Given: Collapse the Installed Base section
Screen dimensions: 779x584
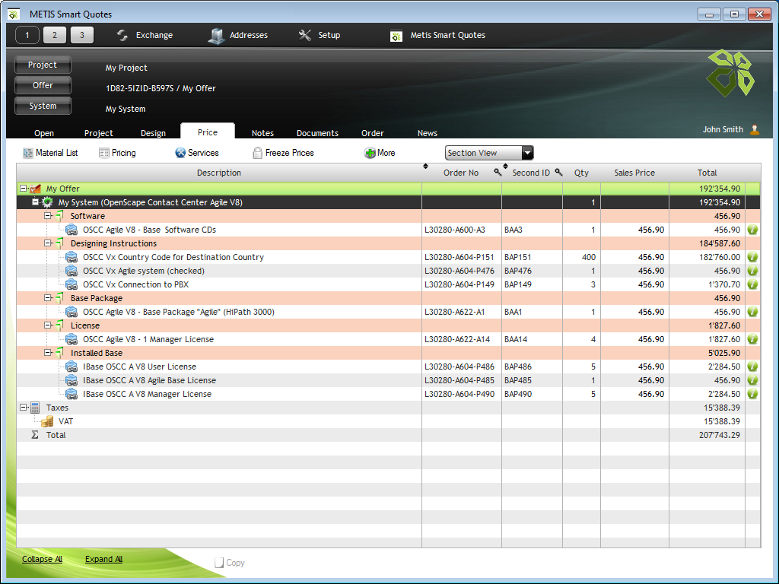Looking at the screenshot, I should (48, 352).
